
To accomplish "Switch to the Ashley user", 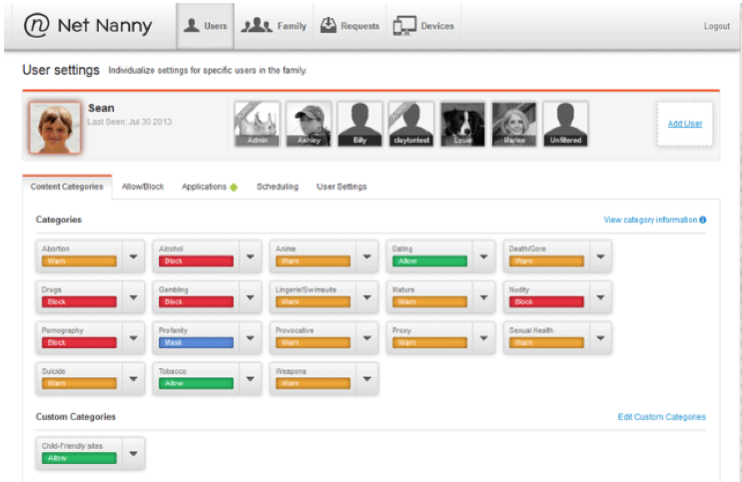I will (309, 124).
